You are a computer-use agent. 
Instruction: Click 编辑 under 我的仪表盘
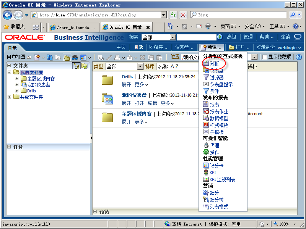click(152, 103)
